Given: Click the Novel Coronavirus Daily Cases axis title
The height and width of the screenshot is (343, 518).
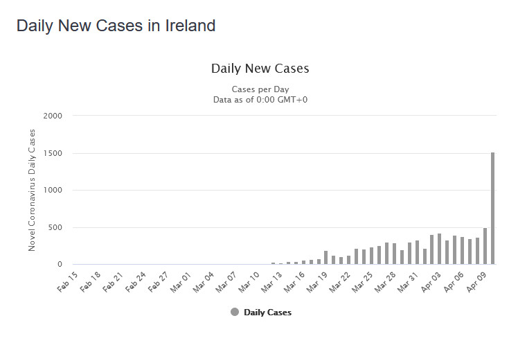Looking at the screenshot, I should 32,190.
